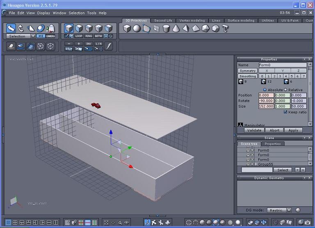
Task: Expand the Group55 tree item
Action: [x=256, y=164]
